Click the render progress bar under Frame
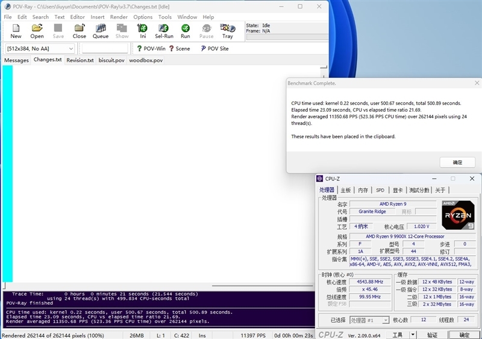This screenshot has height=339, width=482. (287, 37)
